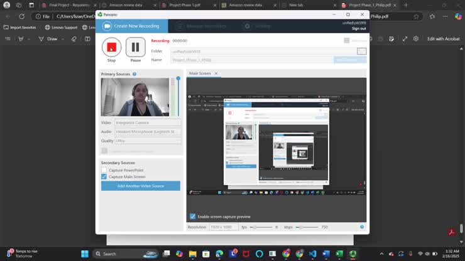Click the Panopto camera icon in Create New Recording
Screen dimensions: 465x261
tap(107, 26)
